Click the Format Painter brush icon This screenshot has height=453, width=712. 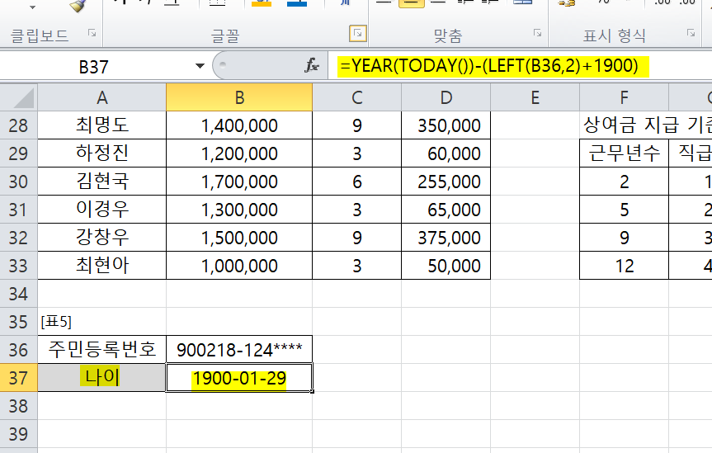[78, 7]
